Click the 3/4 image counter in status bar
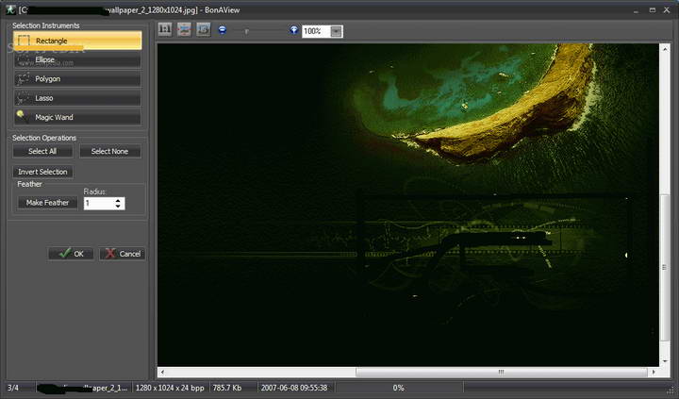Viewport: 679px width, 399px height. 13,388
